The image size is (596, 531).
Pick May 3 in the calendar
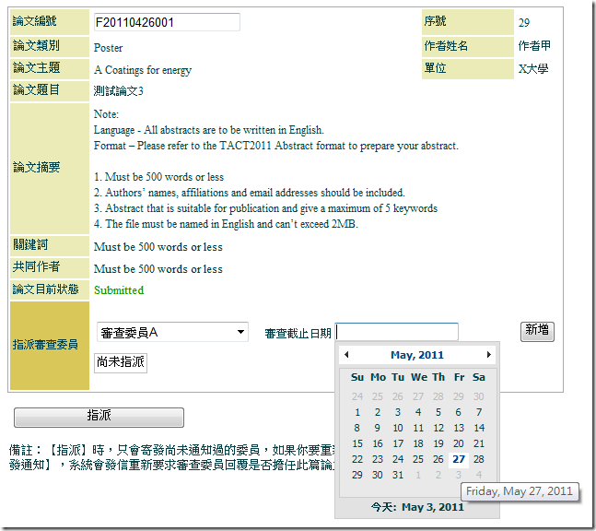tap(398, 412)
